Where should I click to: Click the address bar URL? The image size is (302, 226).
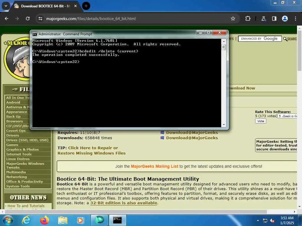click(91, 19)
